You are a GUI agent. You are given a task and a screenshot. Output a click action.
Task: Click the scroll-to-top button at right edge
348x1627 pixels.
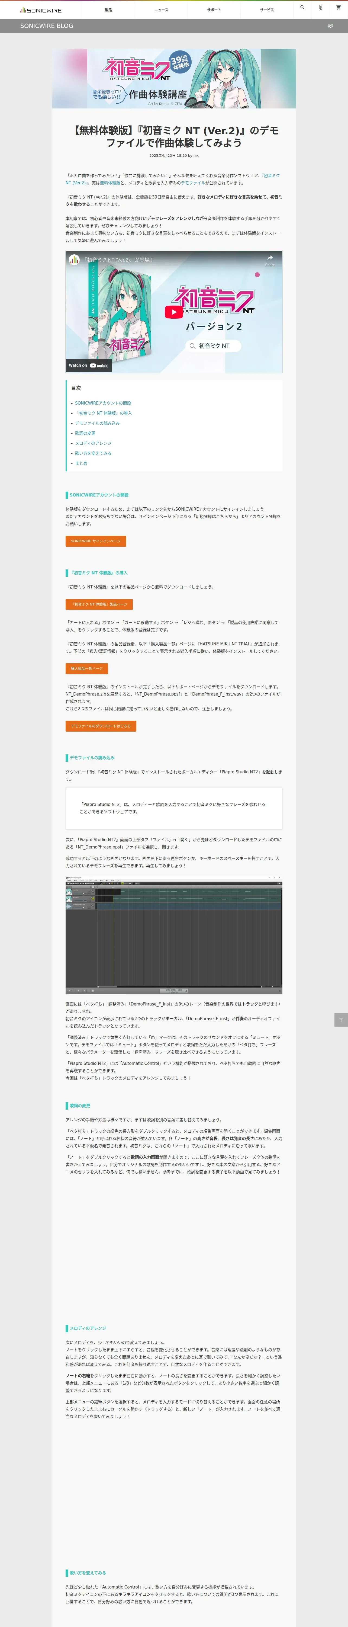(x=341, y=1020)
